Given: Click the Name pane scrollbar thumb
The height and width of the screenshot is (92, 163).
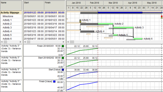Looking at the screenshot, I should 5,42.
